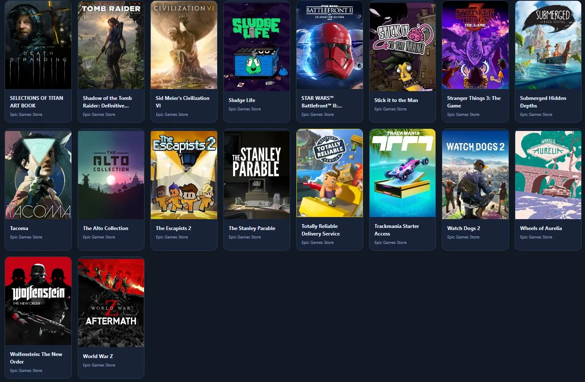Image resolution: width=585 pixels, height=382 pixels.
Task: Click the 'Watch Dogs 2' title text
Action: pyautogui.click(x=464, y=228)
